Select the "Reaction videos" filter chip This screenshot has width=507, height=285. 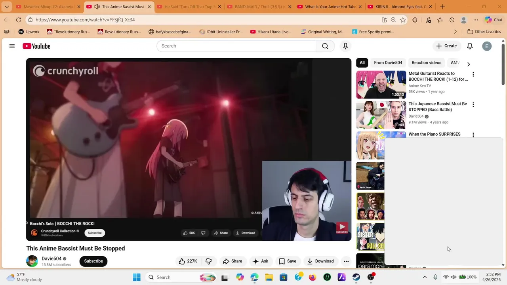tap(426, 63)
